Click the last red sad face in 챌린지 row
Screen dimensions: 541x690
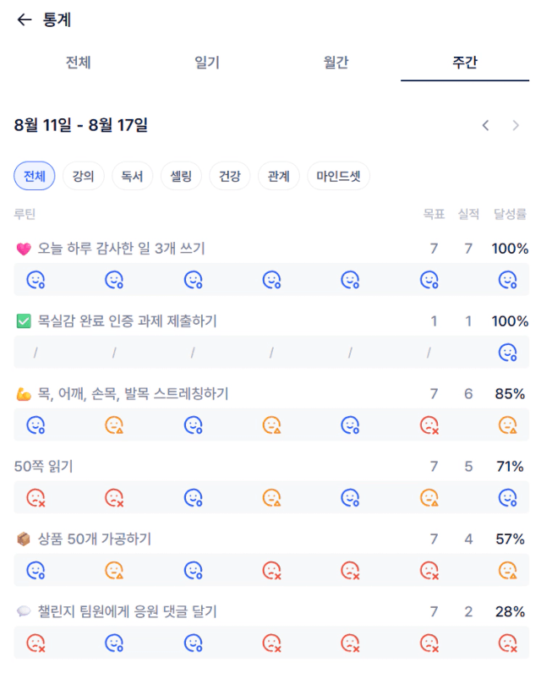click(x=507, y=643)
